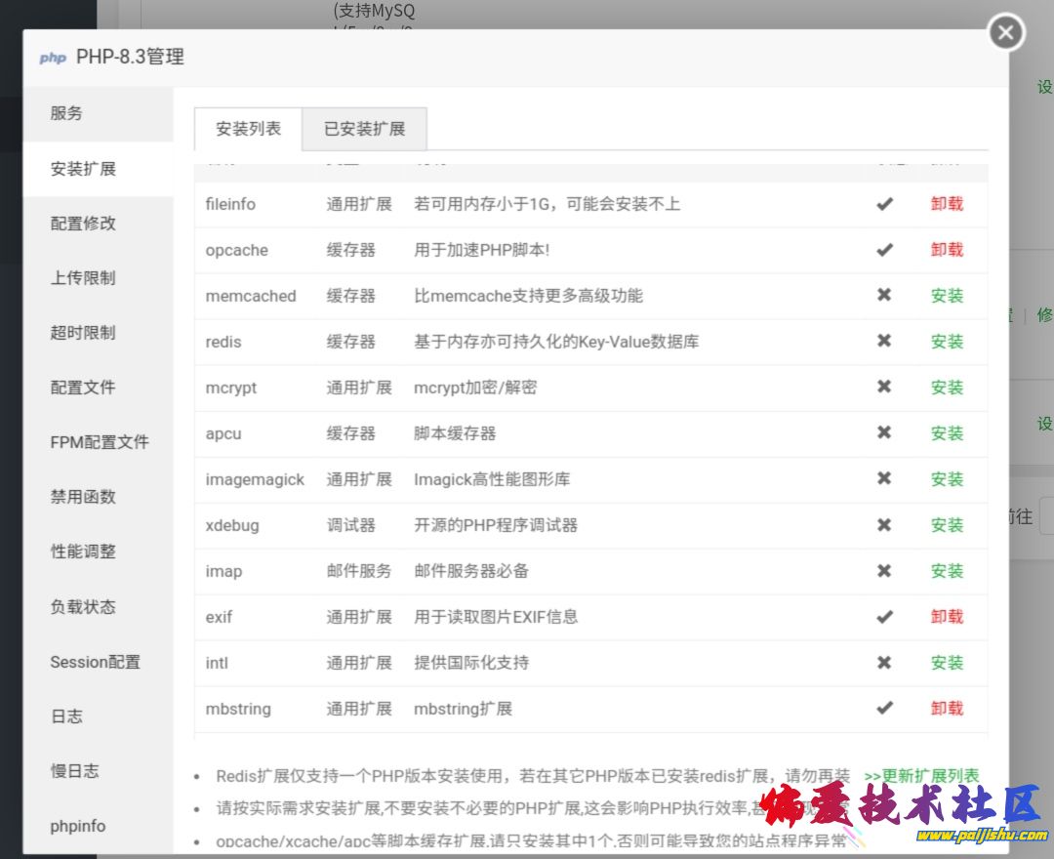Click the 邮件服务 type cell
Image resolution: width=1054 pixels, height=859 pixels.
359,571
